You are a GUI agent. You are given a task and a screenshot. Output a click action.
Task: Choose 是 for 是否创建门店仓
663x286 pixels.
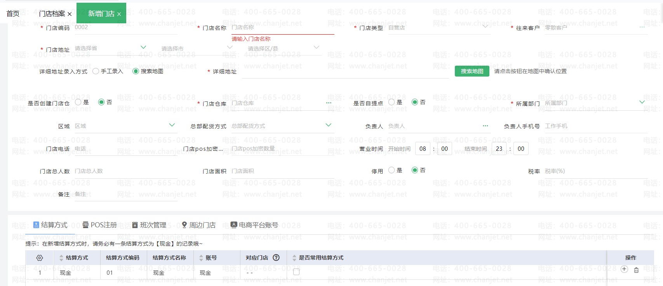[78, 102]
